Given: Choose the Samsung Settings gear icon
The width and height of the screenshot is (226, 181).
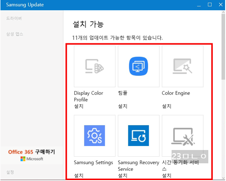Looking at the screenshot, I should pos(95,136).
